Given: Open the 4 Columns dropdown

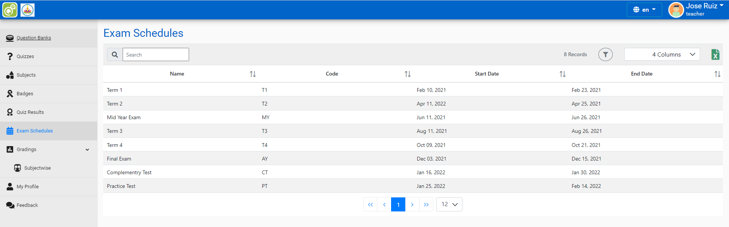Looking at the screenshot, I should pyautogui.click(x=662, y=55).
